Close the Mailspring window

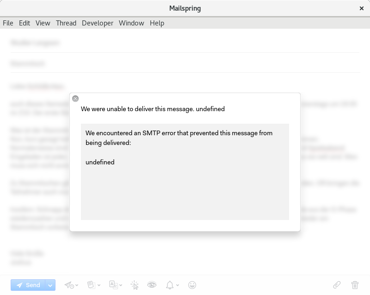[362, 8]
